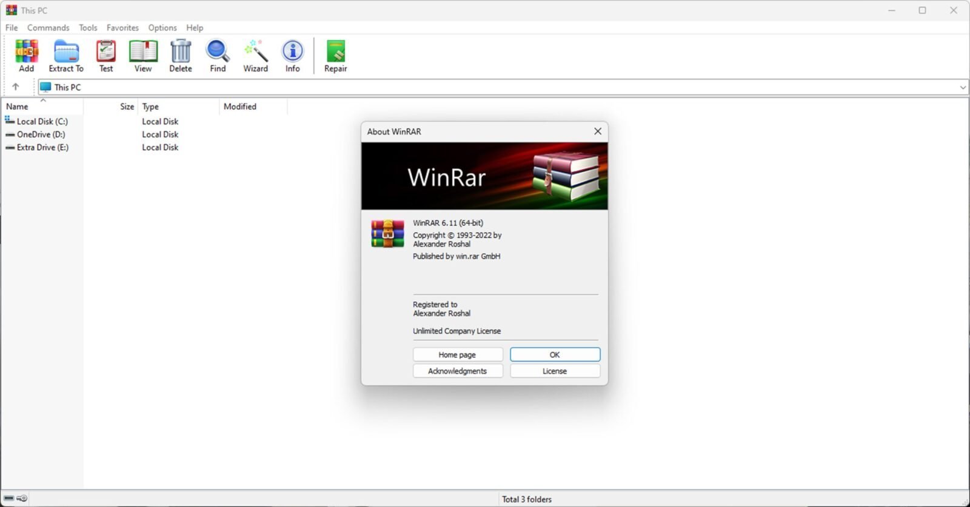Open the Options menu
The height and width of the screenshot is (507, 970).
[x=162, y=28]
